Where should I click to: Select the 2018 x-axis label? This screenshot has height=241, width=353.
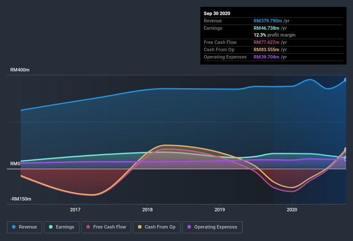click(x=147, y=210)
